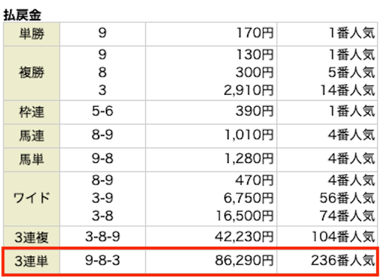383x278 pixels.
Task: Select the 42,230円 trifecta box payout
Action: click(x=244, y=237)
